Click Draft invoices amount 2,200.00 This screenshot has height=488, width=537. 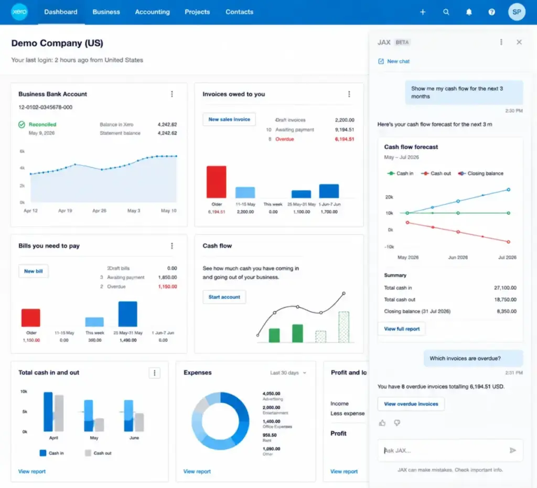[344, 120]
